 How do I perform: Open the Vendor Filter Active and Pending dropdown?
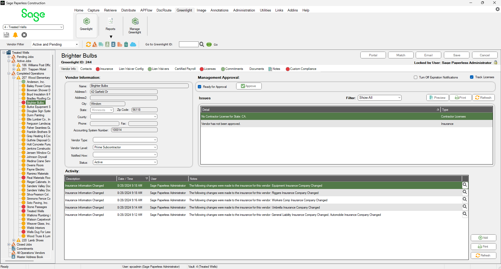[x=55, y=44]
